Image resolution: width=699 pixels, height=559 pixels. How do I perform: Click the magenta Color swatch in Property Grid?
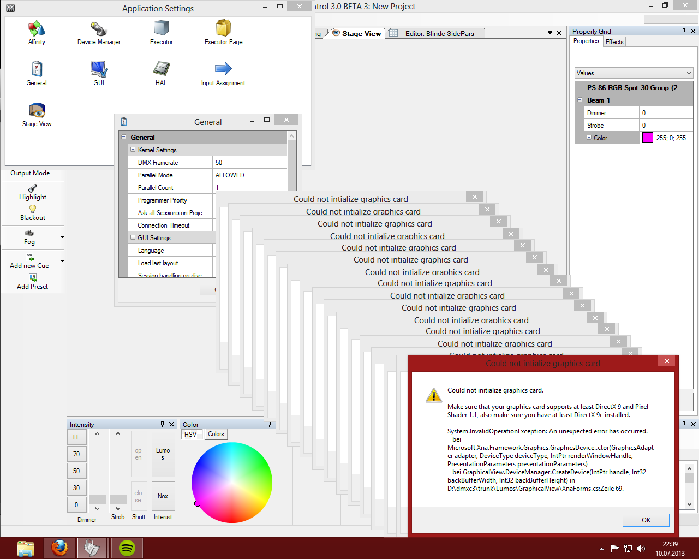click(x=647, y=138)
